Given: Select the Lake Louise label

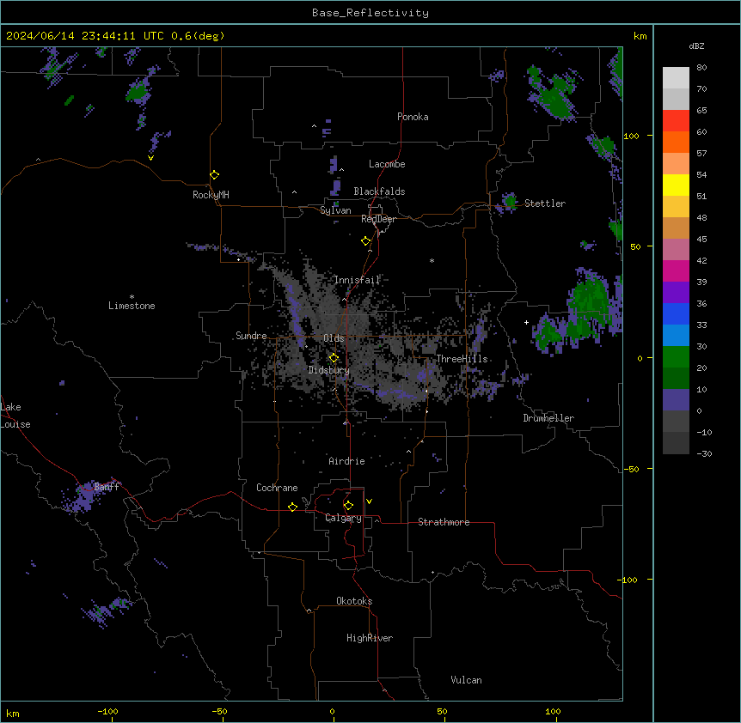Looking at the screenshot, I should (15, 416).
